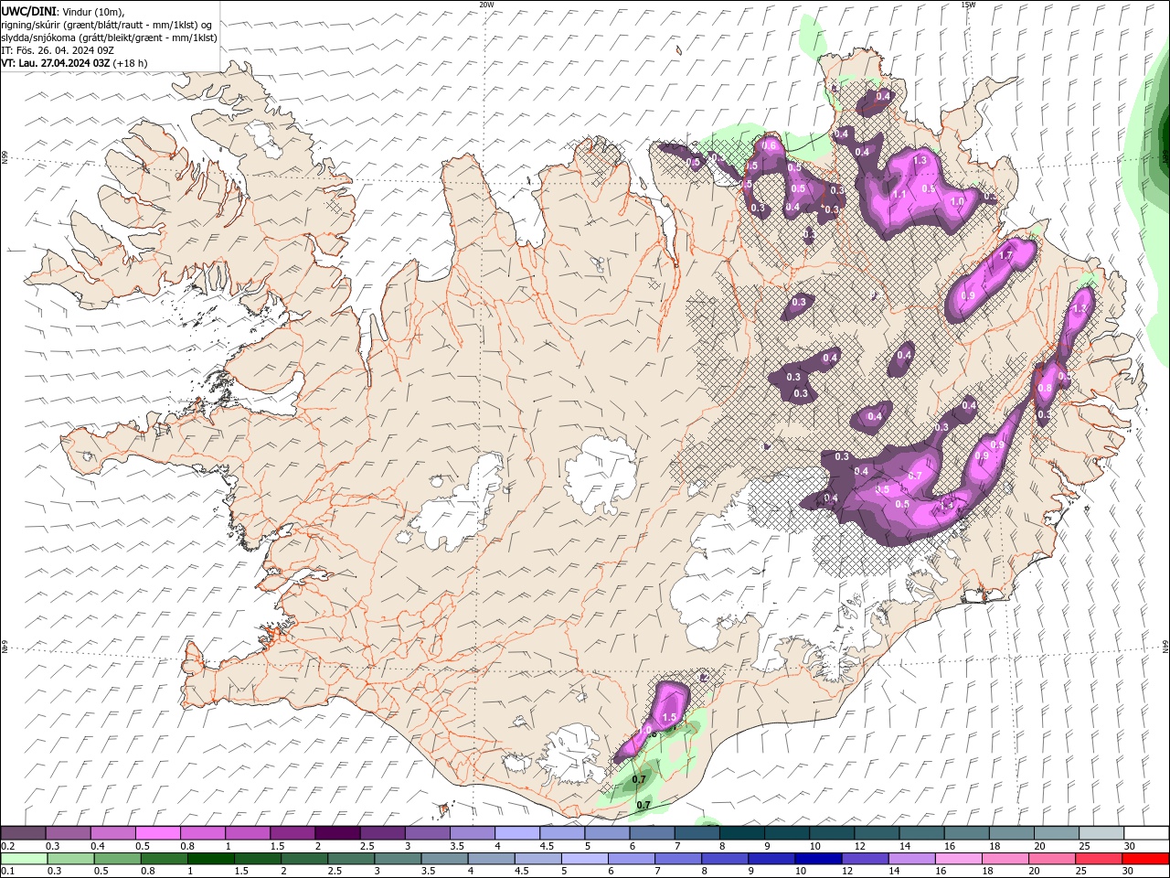This screenshot has height=878, width=1170.
Task: Select the dark teal 8 swatch in snow scale
Action: (x=742, y=833)
